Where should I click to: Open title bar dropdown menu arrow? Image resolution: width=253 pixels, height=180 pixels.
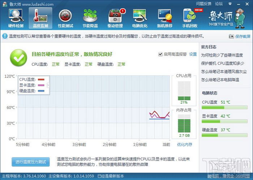tap(230, 4)
